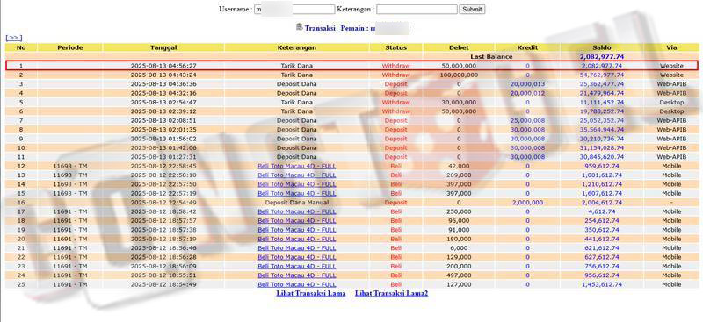Click the Last Balance amount 2,082,977.74
703x322 pixels.
coord(601,57)
